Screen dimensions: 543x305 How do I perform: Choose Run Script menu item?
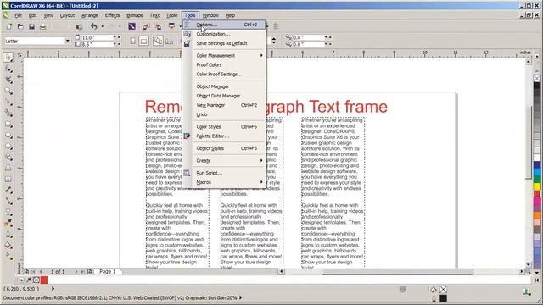[225, 173]
